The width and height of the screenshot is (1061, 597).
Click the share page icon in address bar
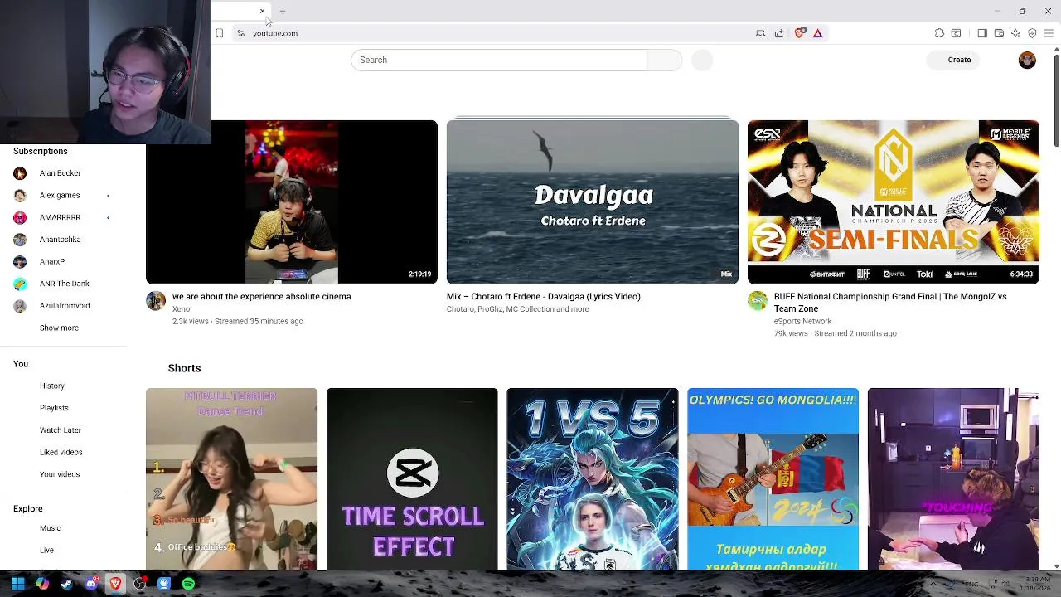(x=779, y=33)
